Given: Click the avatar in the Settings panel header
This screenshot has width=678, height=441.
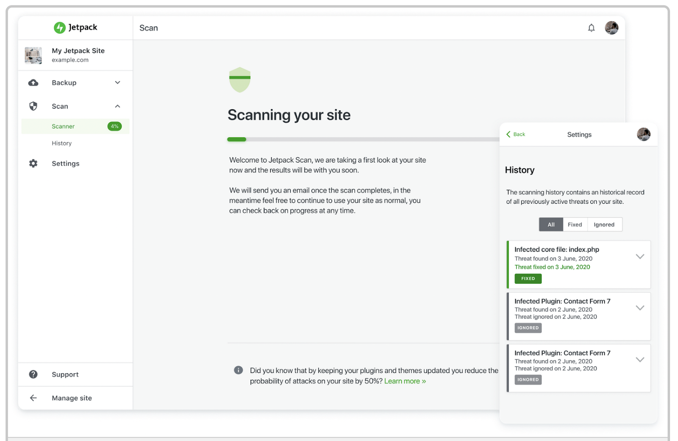Looking at the screenshot, I should (644, 134).
